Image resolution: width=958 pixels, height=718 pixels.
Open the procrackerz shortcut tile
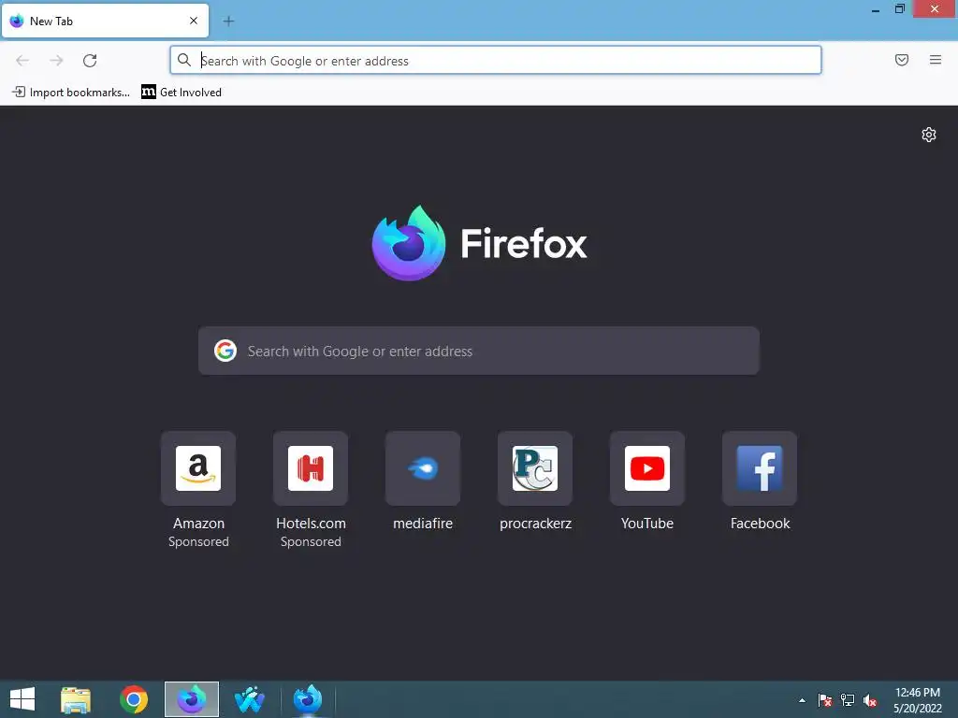coord(535,468)
